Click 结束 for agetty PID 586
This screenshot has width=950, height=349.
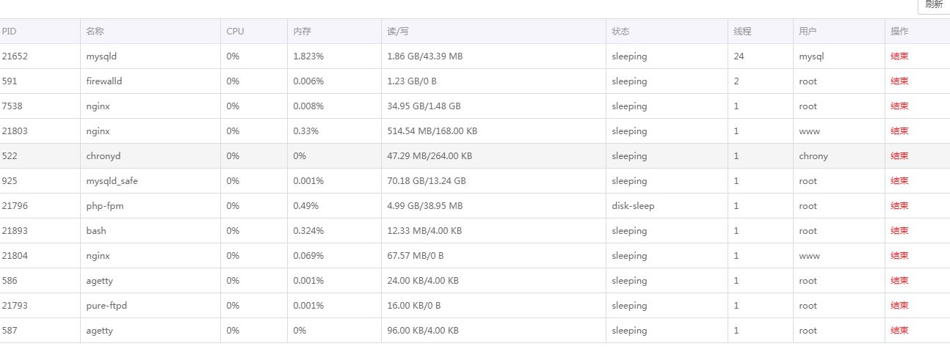(899, 281)
